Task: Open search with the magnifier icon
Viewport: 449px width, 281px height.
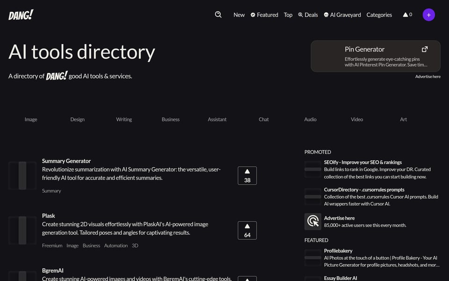Action: click(218, 15)
